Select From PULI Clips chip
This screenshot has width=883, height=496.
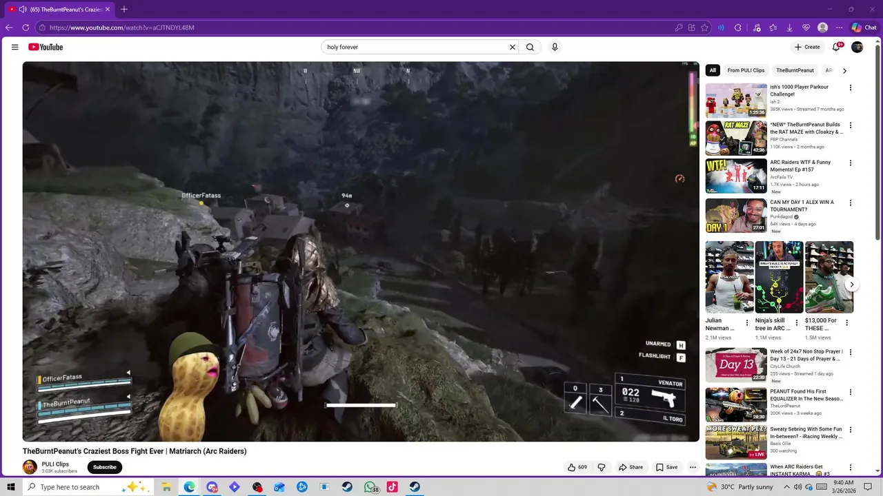pyautogui.click(x=746, y=70)
